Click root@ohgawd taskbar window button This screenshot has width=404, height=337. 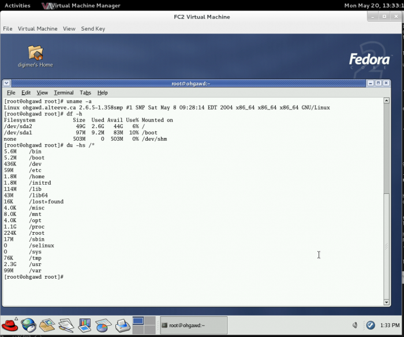[x=193, y=325]
